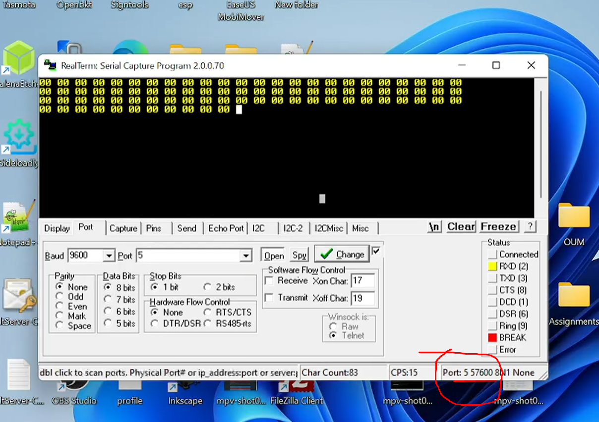This screenshot has height=422, width=599.
Task: Freeze the terminal display
Action: (x=499, y=227)
